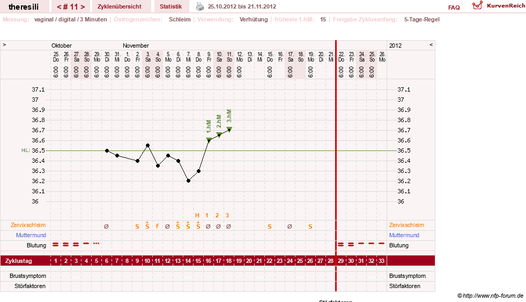Click the '25. Do' date header
This screenshot has width=526, height=302.
(x=56, y=57)
